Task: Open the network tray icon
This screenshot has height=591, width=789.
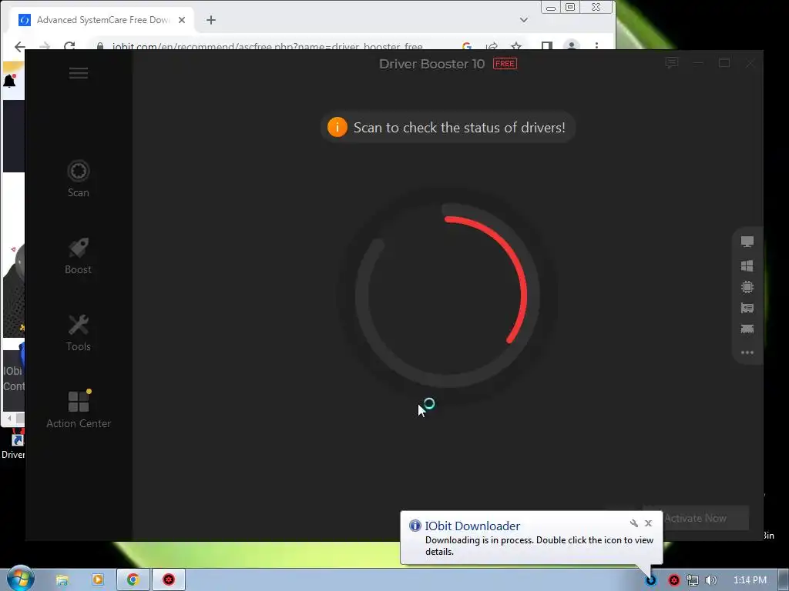Action: 693,580
